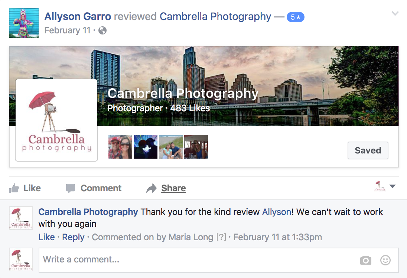Click the Photographer · 483 Likes text
Image resolution: width=407 pixels, height=278 pixels.
tap(159, 108)
